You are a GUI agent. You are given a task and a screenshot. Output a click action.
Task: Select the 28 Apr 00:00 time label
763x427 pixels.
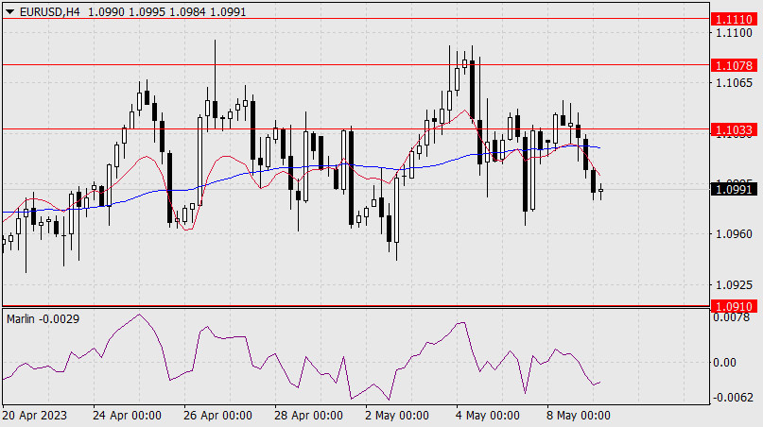click(309, 415)
